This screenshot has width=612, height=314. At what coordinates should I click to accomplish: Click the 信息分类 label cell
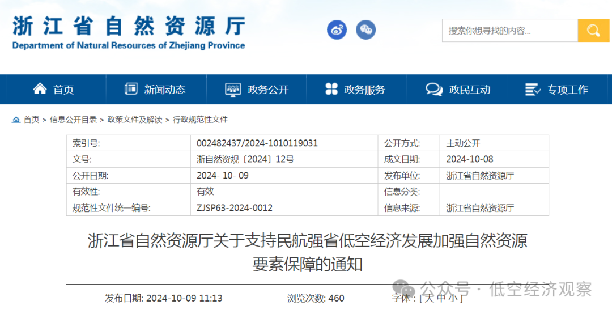[409, 192]
